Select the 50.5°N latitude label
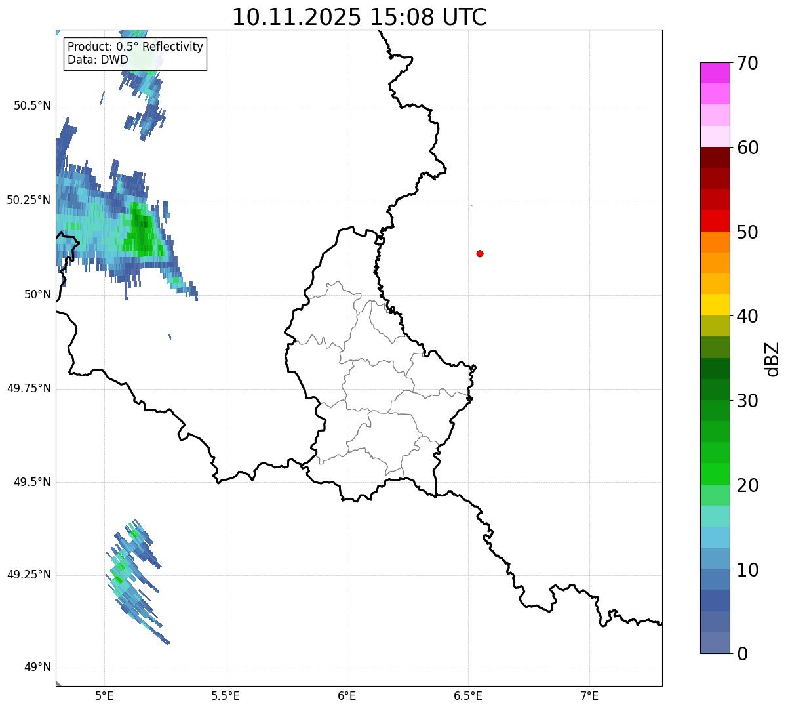 (32, 106)
